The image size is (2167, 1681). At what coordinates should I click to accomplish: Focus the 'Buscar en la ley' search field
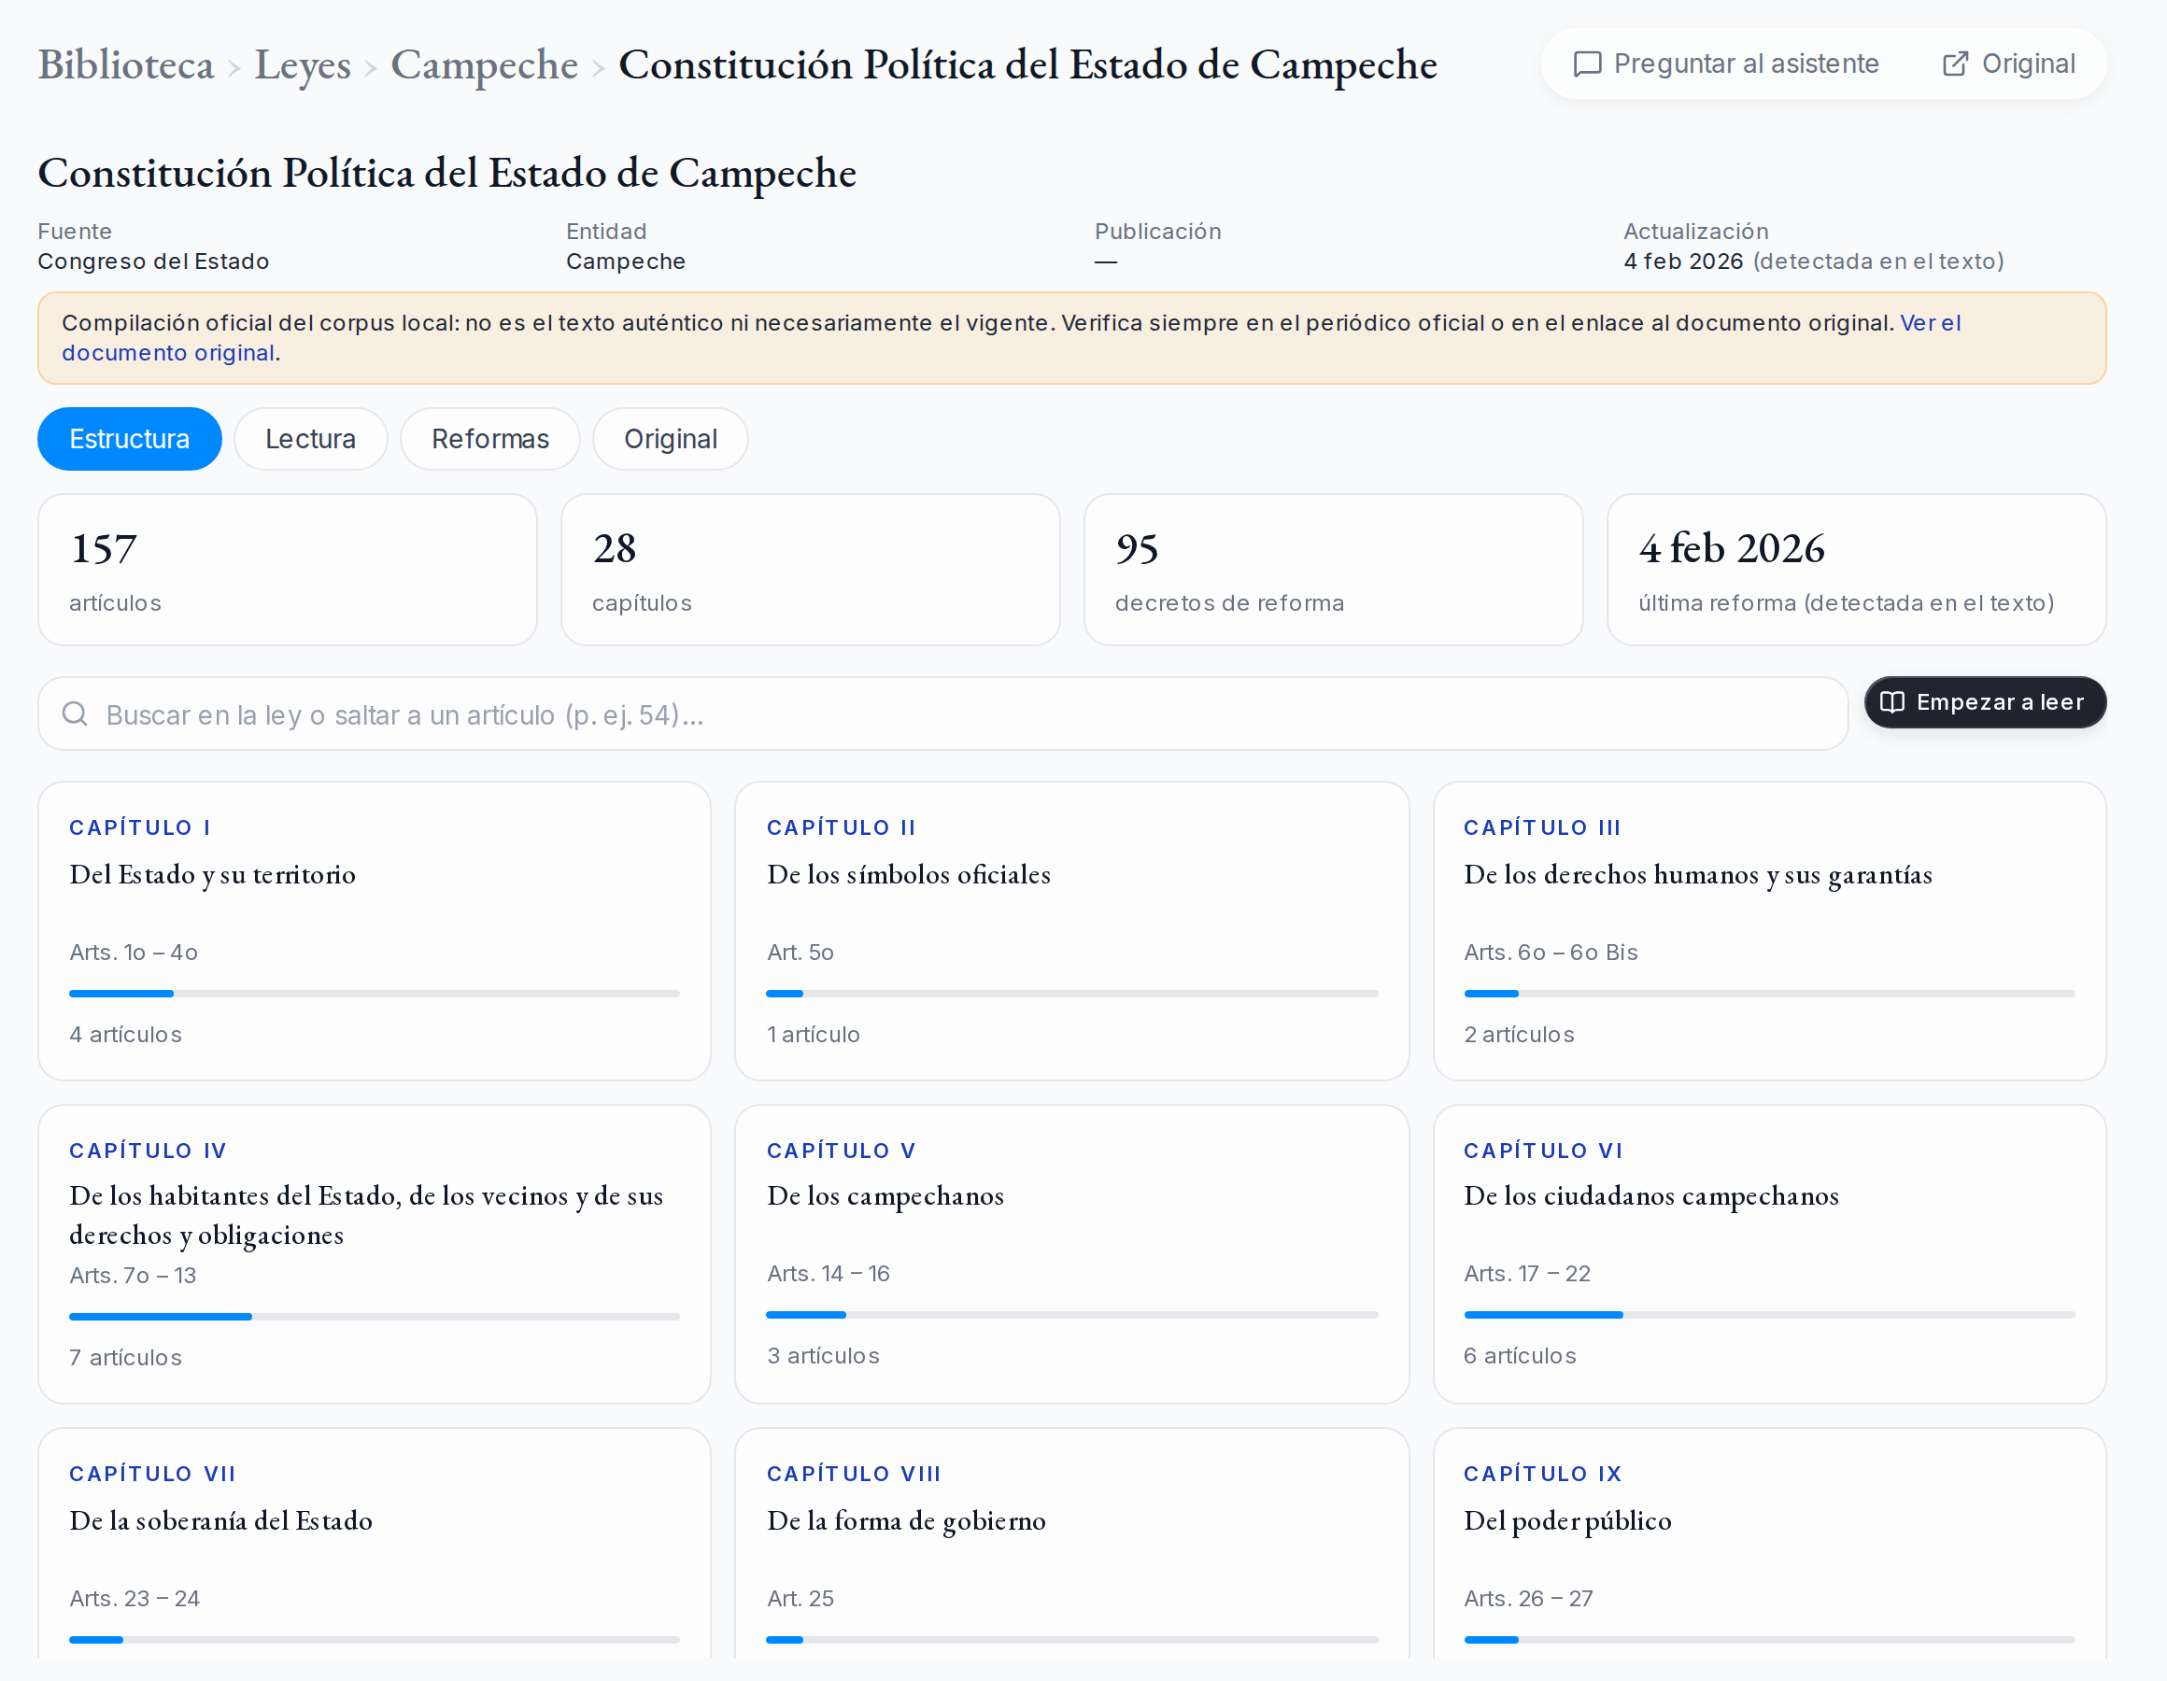coord(942,713)
